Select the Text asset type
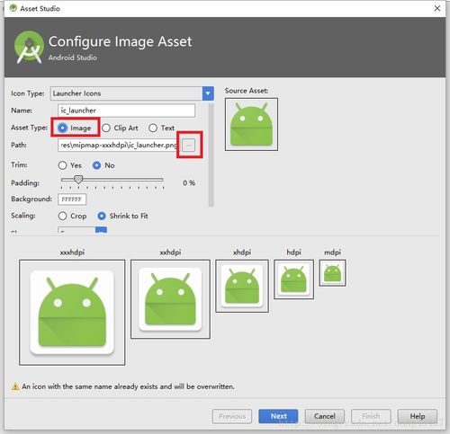 [x=153, y=128]
